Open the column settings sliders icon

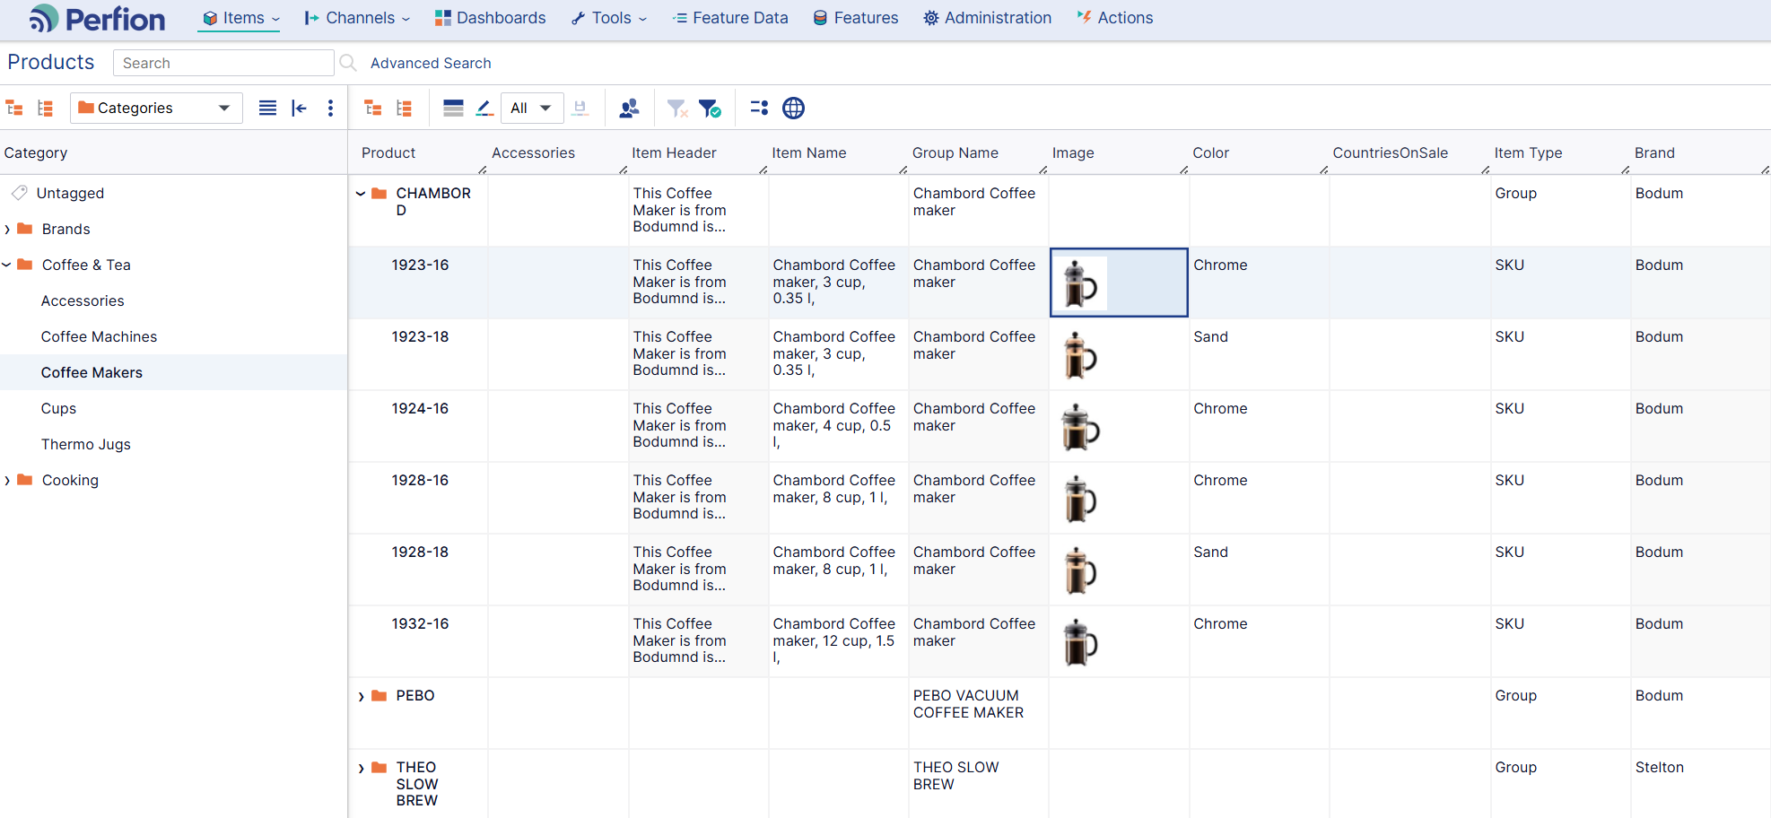click(759, 109)
